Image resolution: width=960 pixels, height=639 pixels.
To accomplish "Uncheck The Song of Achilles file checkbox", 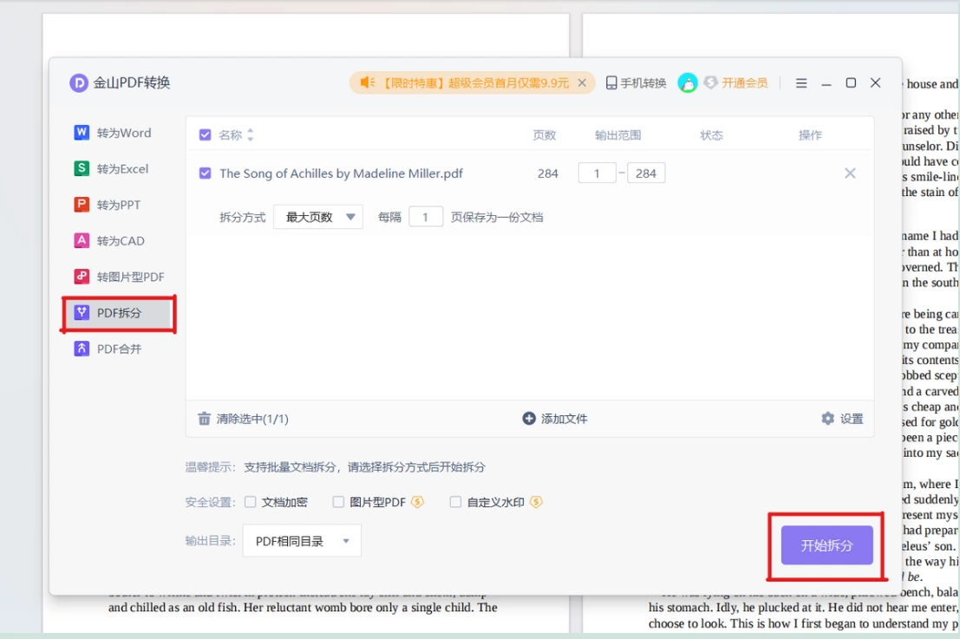I will (206, 173).
